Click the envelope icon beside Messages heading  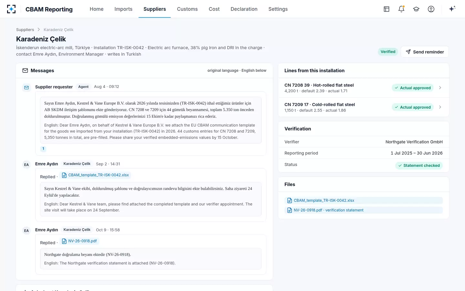pyautogui.click(x=25, y=70)
